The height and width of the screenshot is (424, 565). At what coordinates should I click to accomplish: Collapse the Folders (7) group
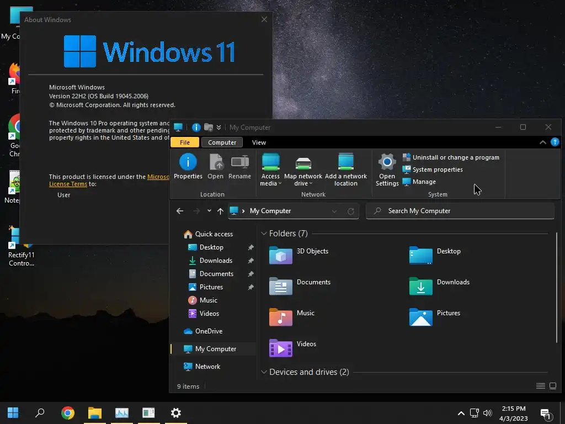click(264, 234)
